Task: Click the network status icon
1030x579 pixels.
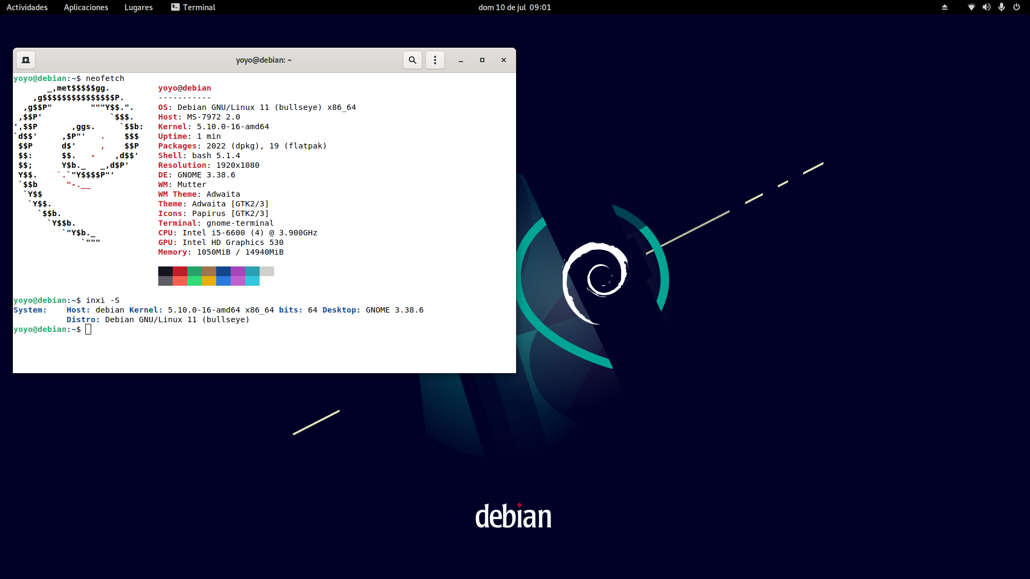Action: pyautogui.click(x=971, y=8)
